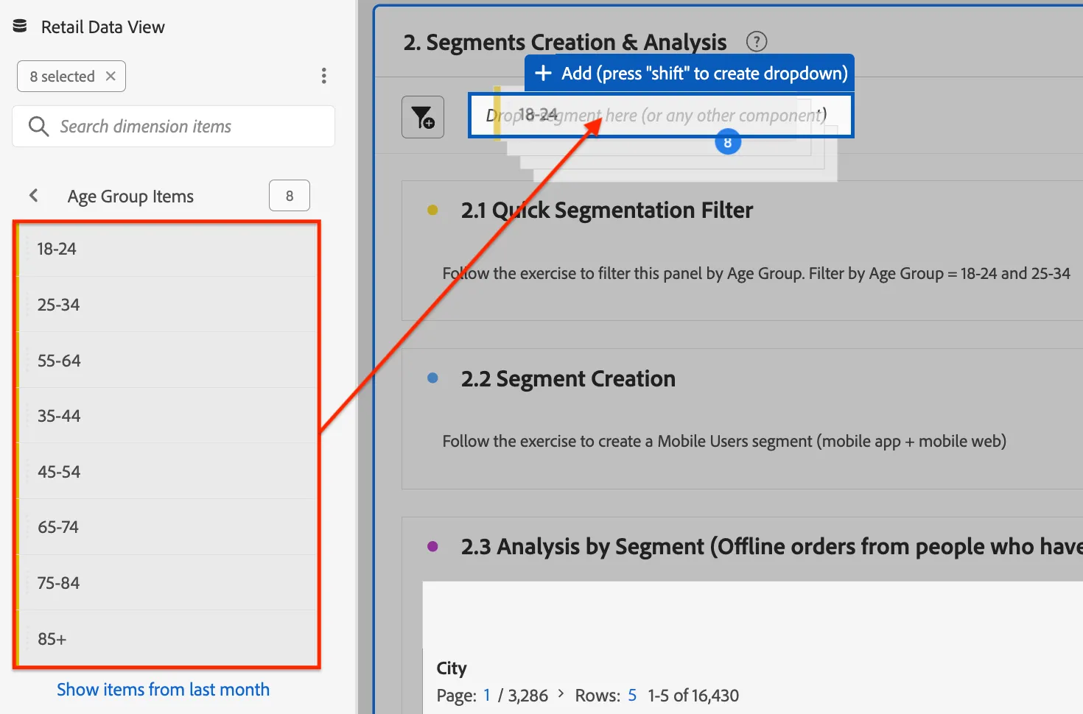Click the Age Group Items count badge
Image resolution: width=1083 pixels, height=714 pixels.
290,196
